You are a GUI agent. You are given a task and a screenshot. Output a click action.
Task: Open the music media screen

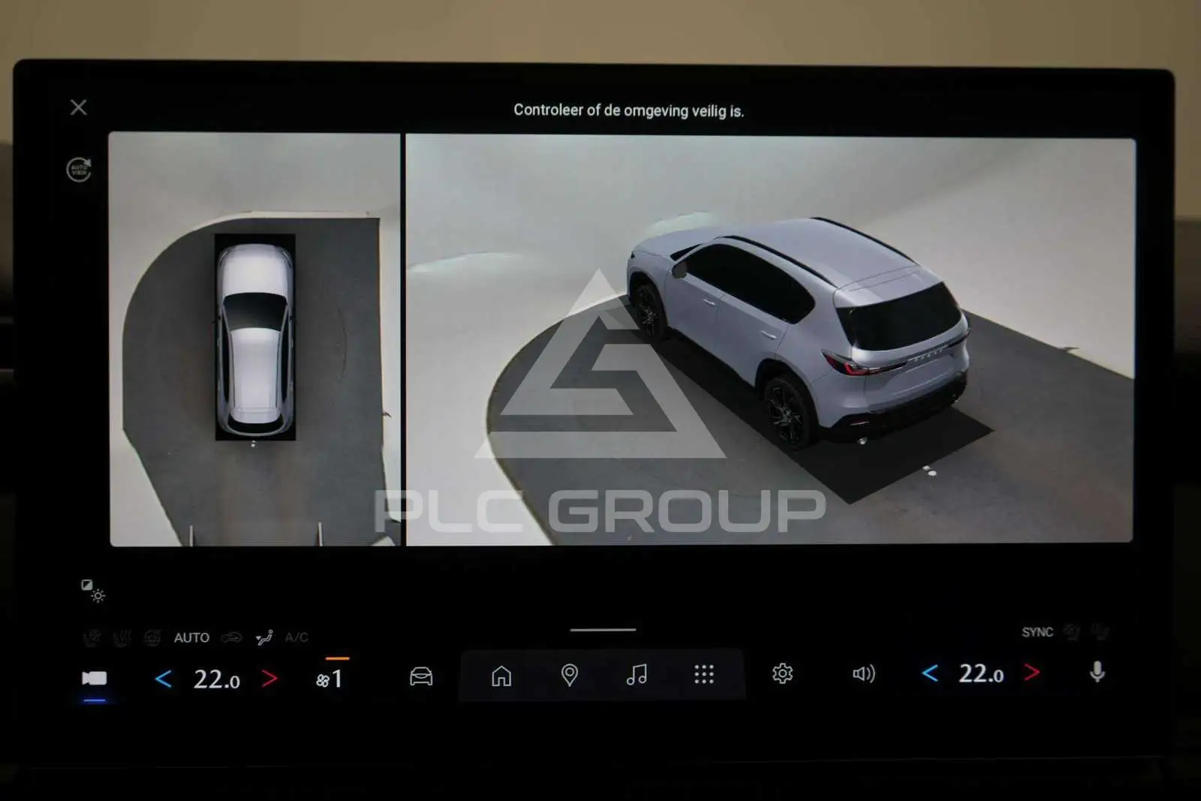coord(637,675)
